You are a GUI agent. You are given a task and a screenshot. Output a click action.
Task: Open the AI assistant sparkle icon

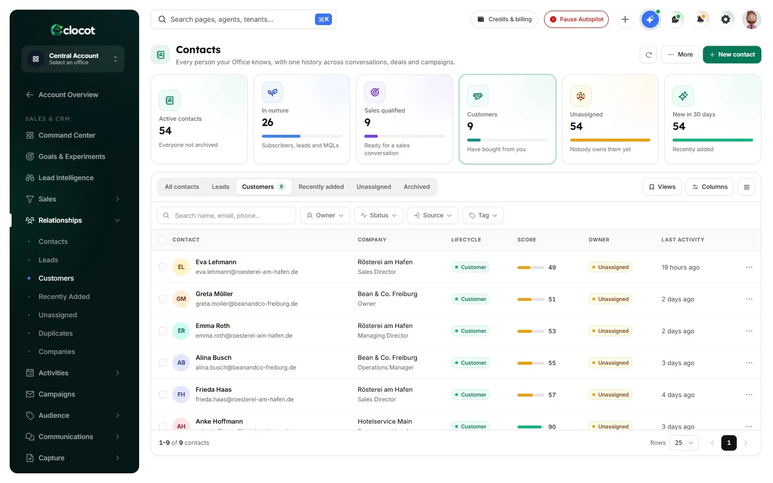click(650, 19)
